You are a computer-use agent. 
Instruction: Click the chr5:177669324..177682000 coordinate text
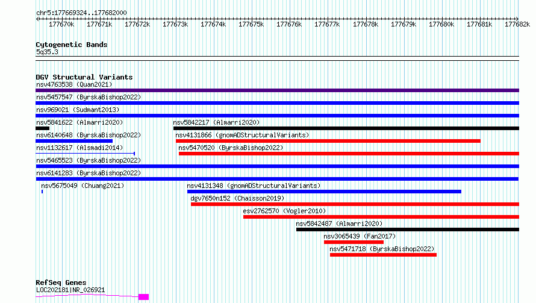[x=81, y=13]
